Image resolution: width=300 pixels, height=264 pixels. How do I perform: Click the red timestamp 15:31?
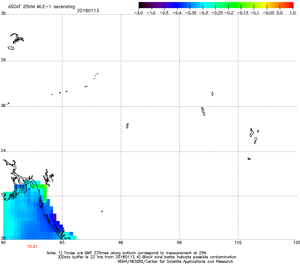[32, 247]
